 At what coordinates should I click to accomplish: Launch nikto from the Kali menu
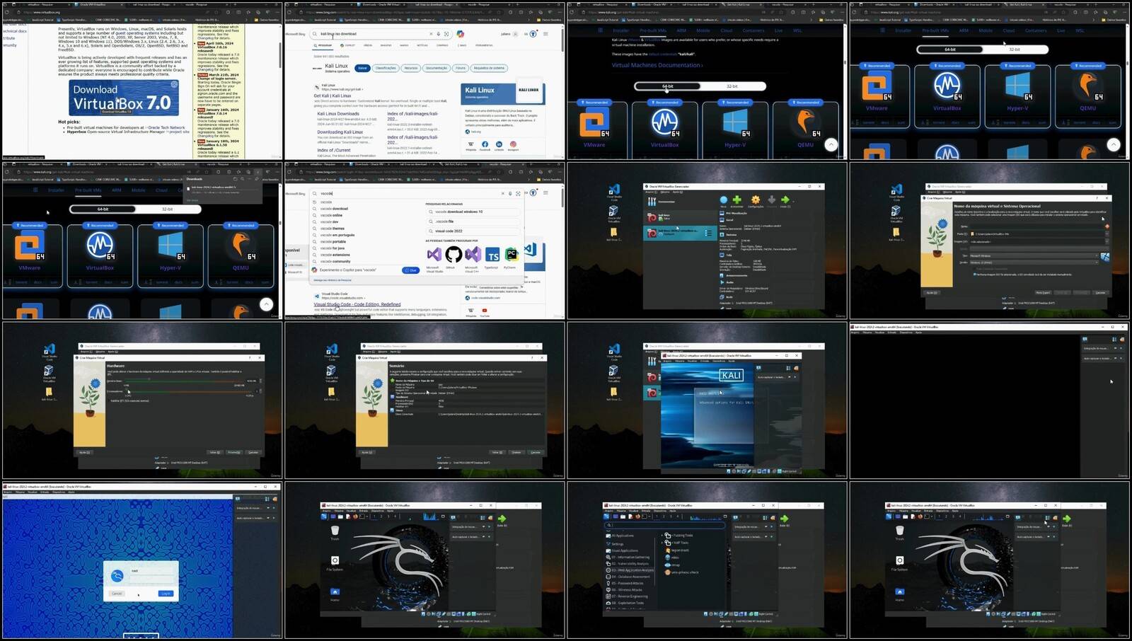tap(672, 558)
